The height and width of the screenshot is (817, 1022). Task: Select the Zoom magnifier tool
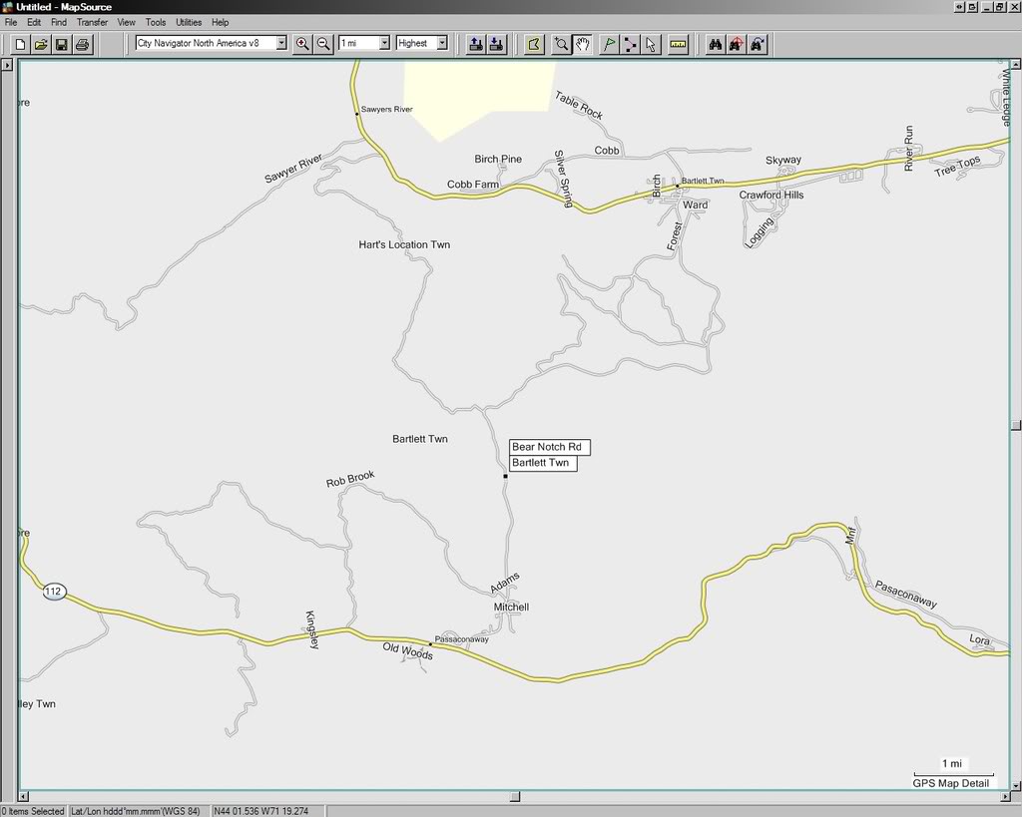(561, 43)
